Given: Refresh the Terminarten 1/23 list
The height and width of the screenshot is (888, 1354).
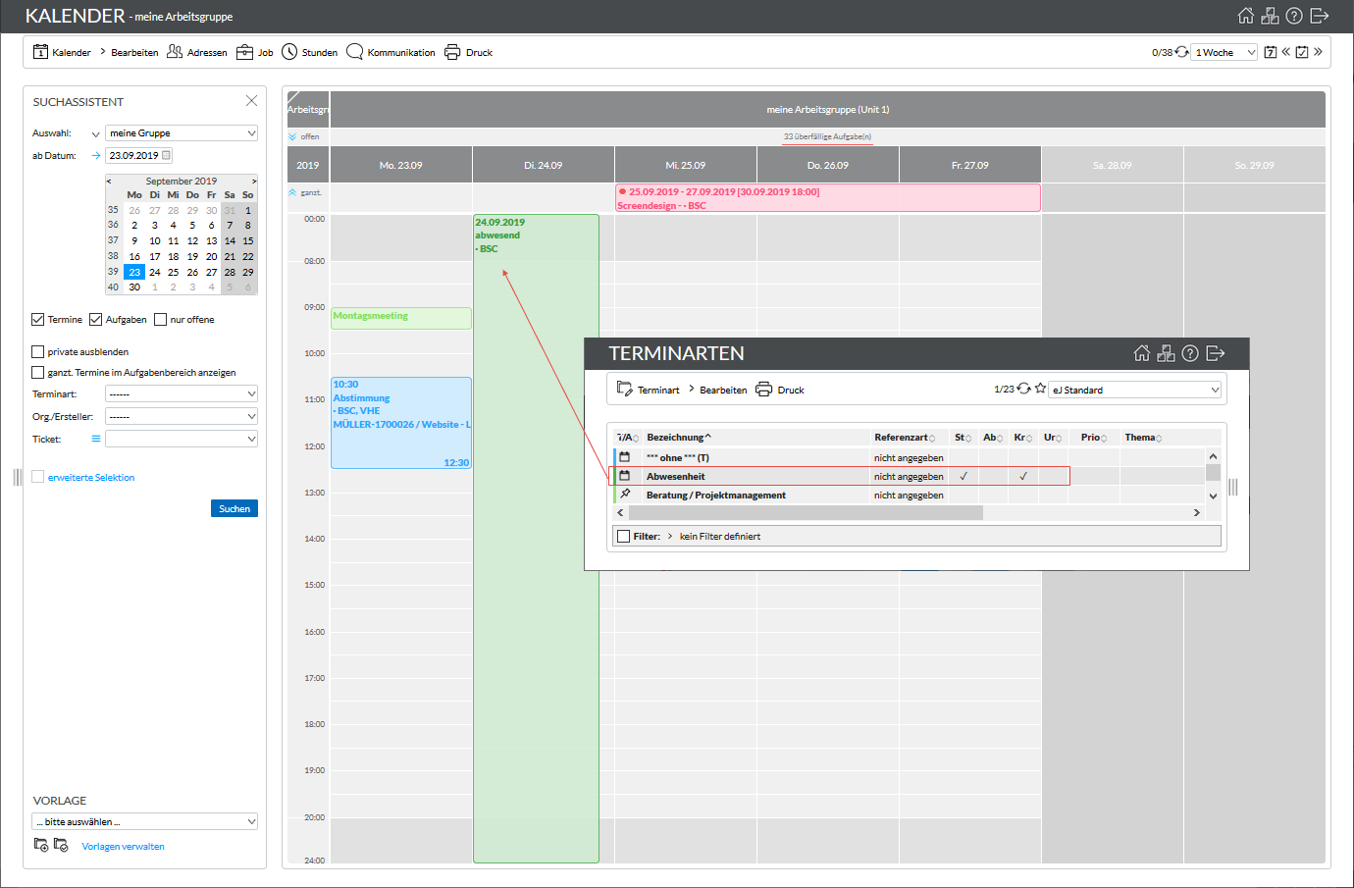Looking at the screenshot, I should coord(1024,389).
